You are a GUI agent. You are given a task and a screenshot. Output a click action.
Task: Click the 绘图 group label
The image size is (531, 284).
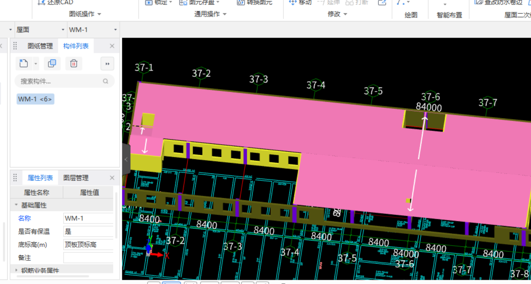click(x=411, y=15)
